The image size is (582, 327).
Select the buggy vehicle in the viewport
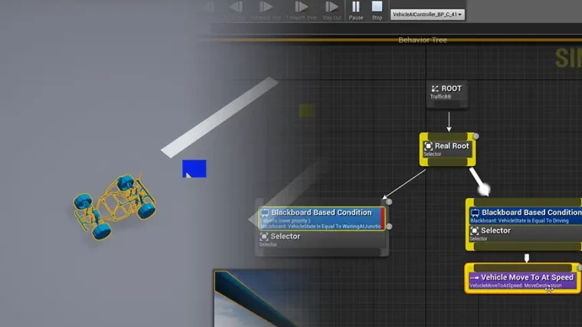(x=114, y=206)
